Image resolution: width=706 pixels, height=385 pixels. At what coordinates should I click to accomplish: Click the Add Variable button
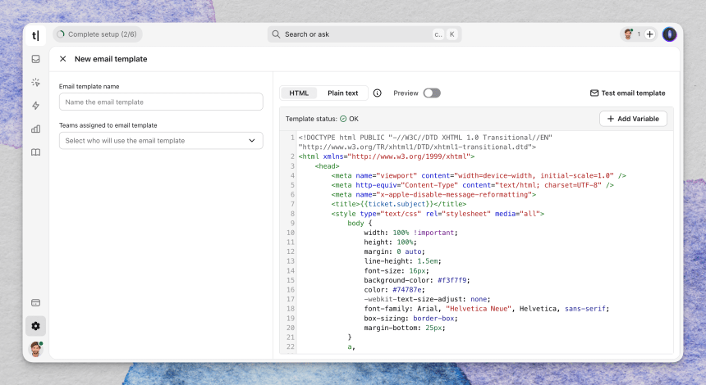633,119
